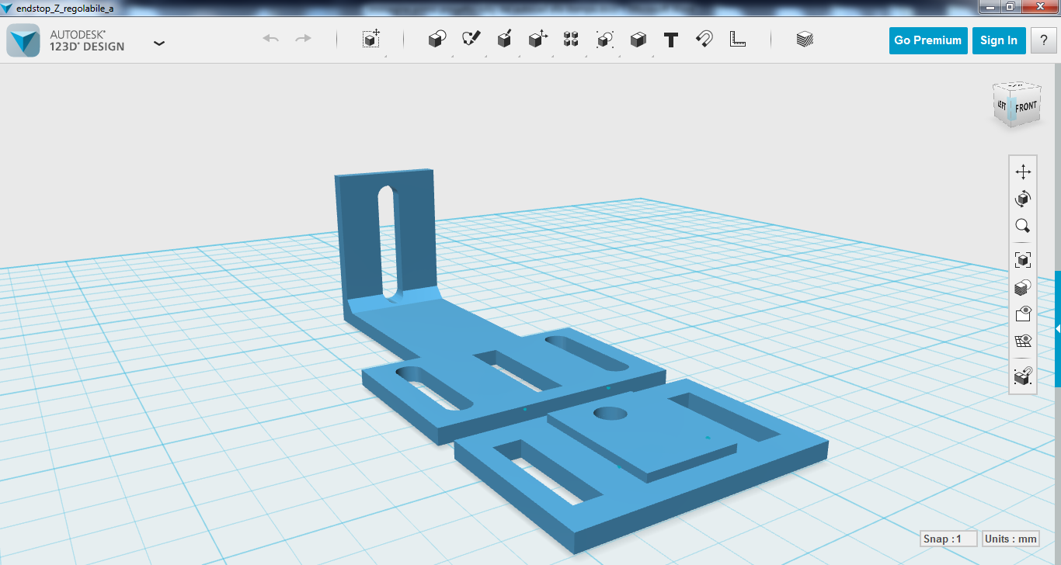Viewport: 1061px width, 565px height.
Task: Click the LEFT face of the view cube
Action: tap(1003, 104)
